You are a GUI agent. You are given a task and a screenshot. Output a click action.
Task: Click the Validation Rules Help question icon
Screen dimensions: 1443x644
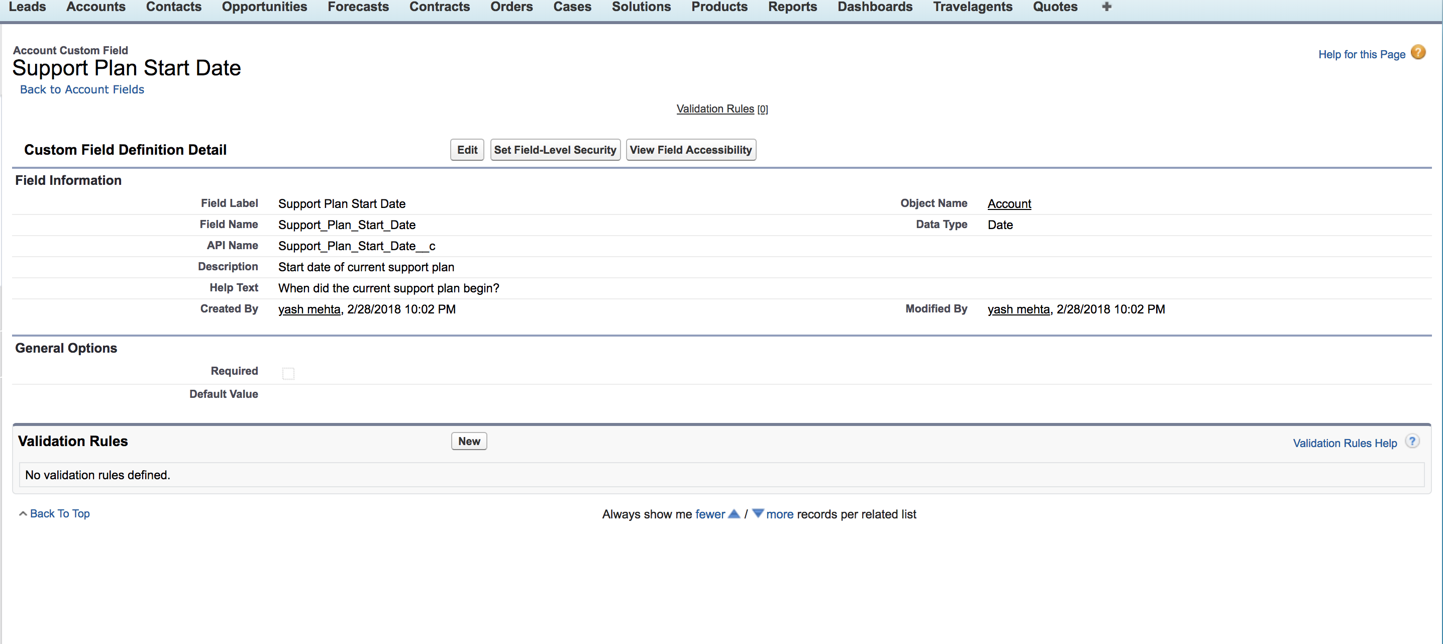[x=1412, y=441]
